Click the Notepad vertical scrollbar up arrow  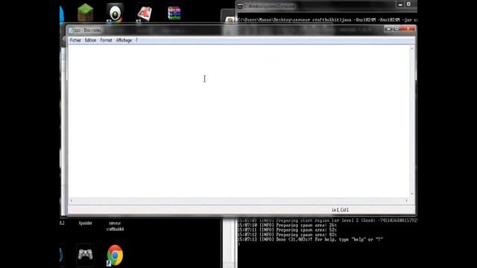412,48
